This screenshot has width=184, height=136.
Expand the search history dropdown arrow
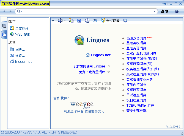click(x=154, y=11)
